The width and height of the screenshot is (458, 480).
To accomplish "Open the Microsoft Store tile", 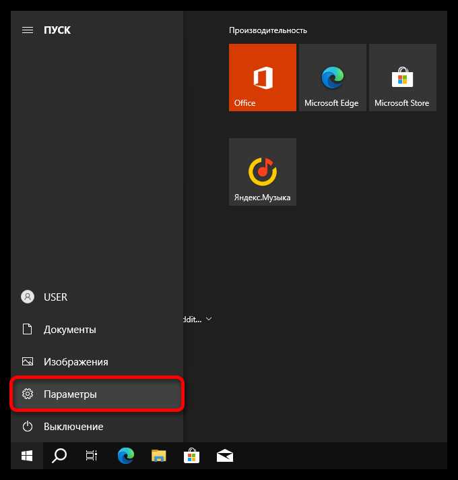I will point(402,78).
